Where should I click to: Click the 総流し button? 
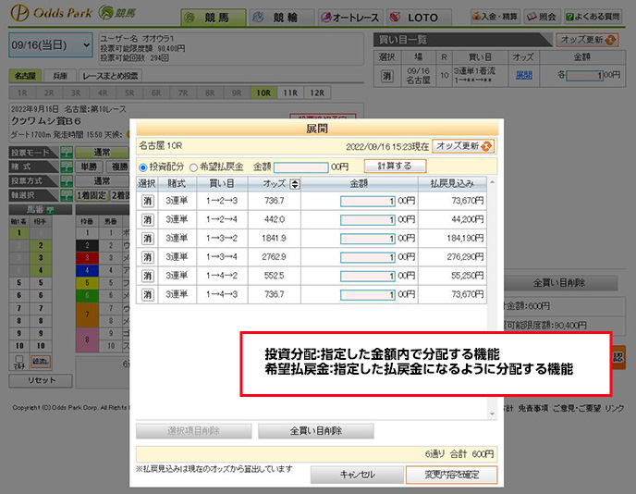coord(41,362)
